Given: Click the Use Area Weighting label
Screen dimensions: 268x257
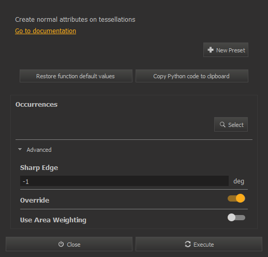Looking at the screenshot, I should 53,220.
